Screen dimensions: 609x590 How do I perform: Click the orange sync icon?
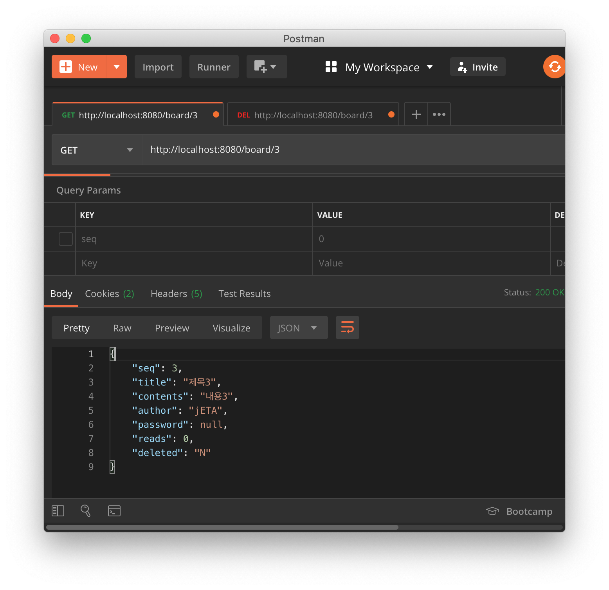pos(554,67)
